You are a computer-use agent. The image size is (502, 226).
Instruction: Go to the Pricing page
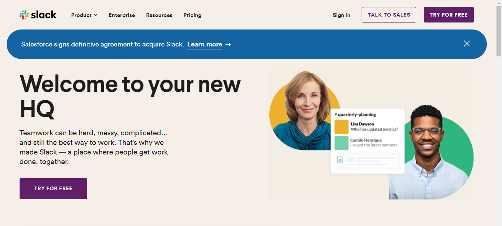coord(192,15)
